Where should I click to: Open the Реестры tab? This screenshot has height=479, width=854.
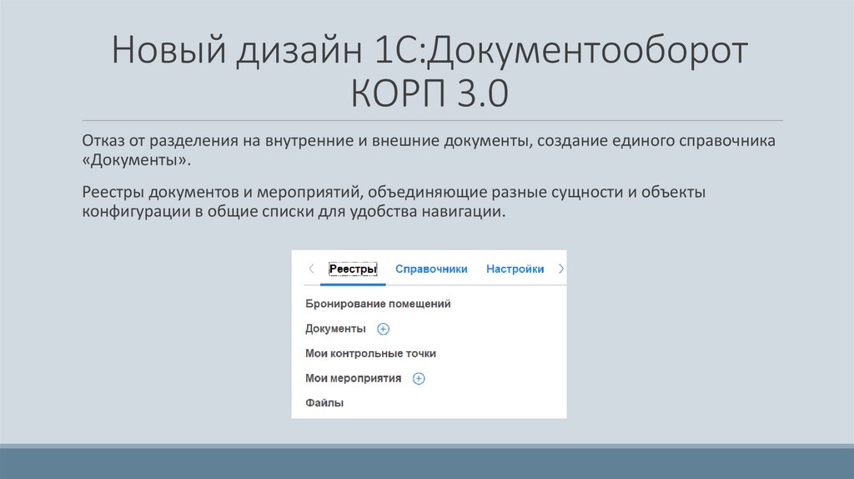(353, 269)
